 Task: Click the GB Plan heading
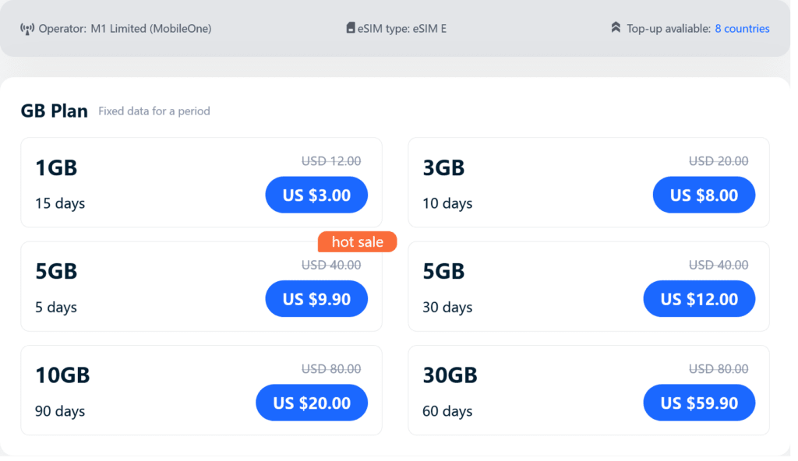(54, 111)
